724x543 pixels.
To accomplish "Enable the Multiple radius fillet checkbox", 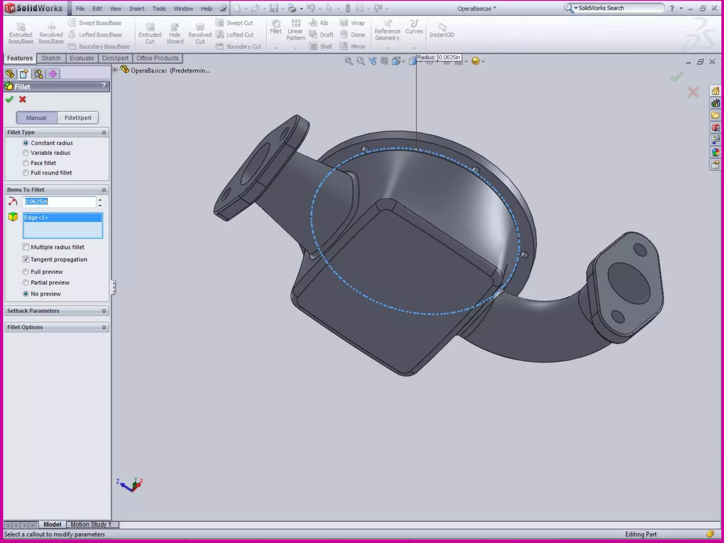I will click(x=26, y=247).
